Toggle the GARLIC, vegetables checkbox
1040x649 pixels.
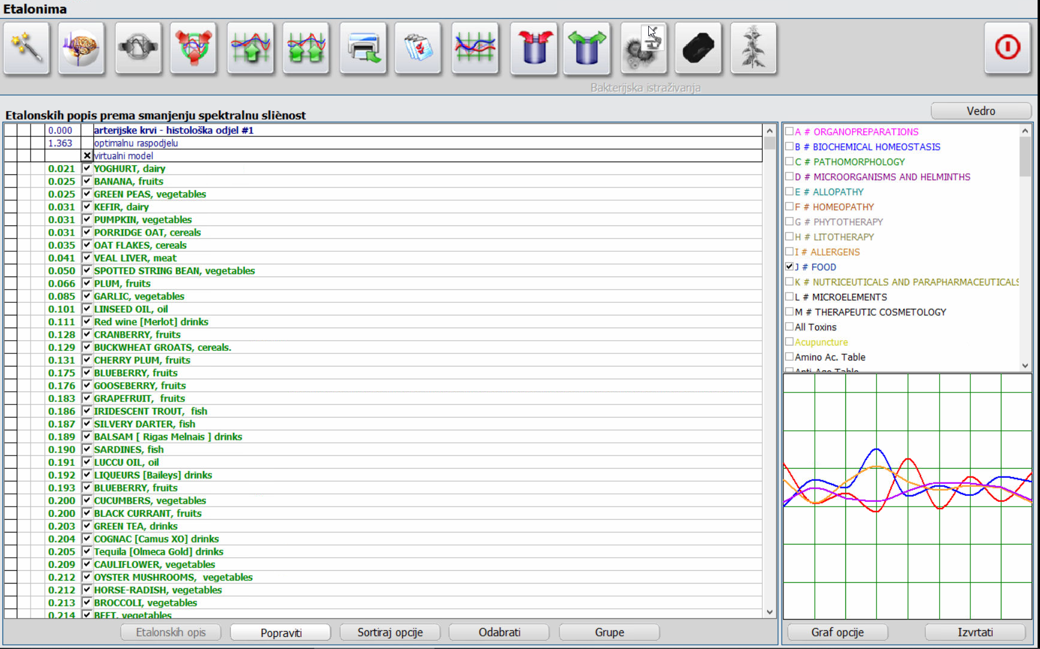point(87,296)
